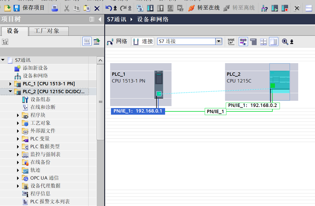Viewport: 315px width, 206px height.
Task: Click the cut scissors icon
Action: [66, 8]
